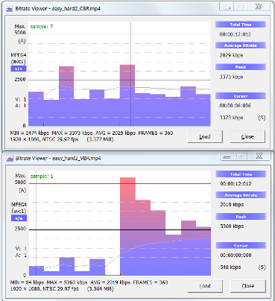
Task: Click the 2029 kbps average bitrate value
Action: click(x=231, y=55)
